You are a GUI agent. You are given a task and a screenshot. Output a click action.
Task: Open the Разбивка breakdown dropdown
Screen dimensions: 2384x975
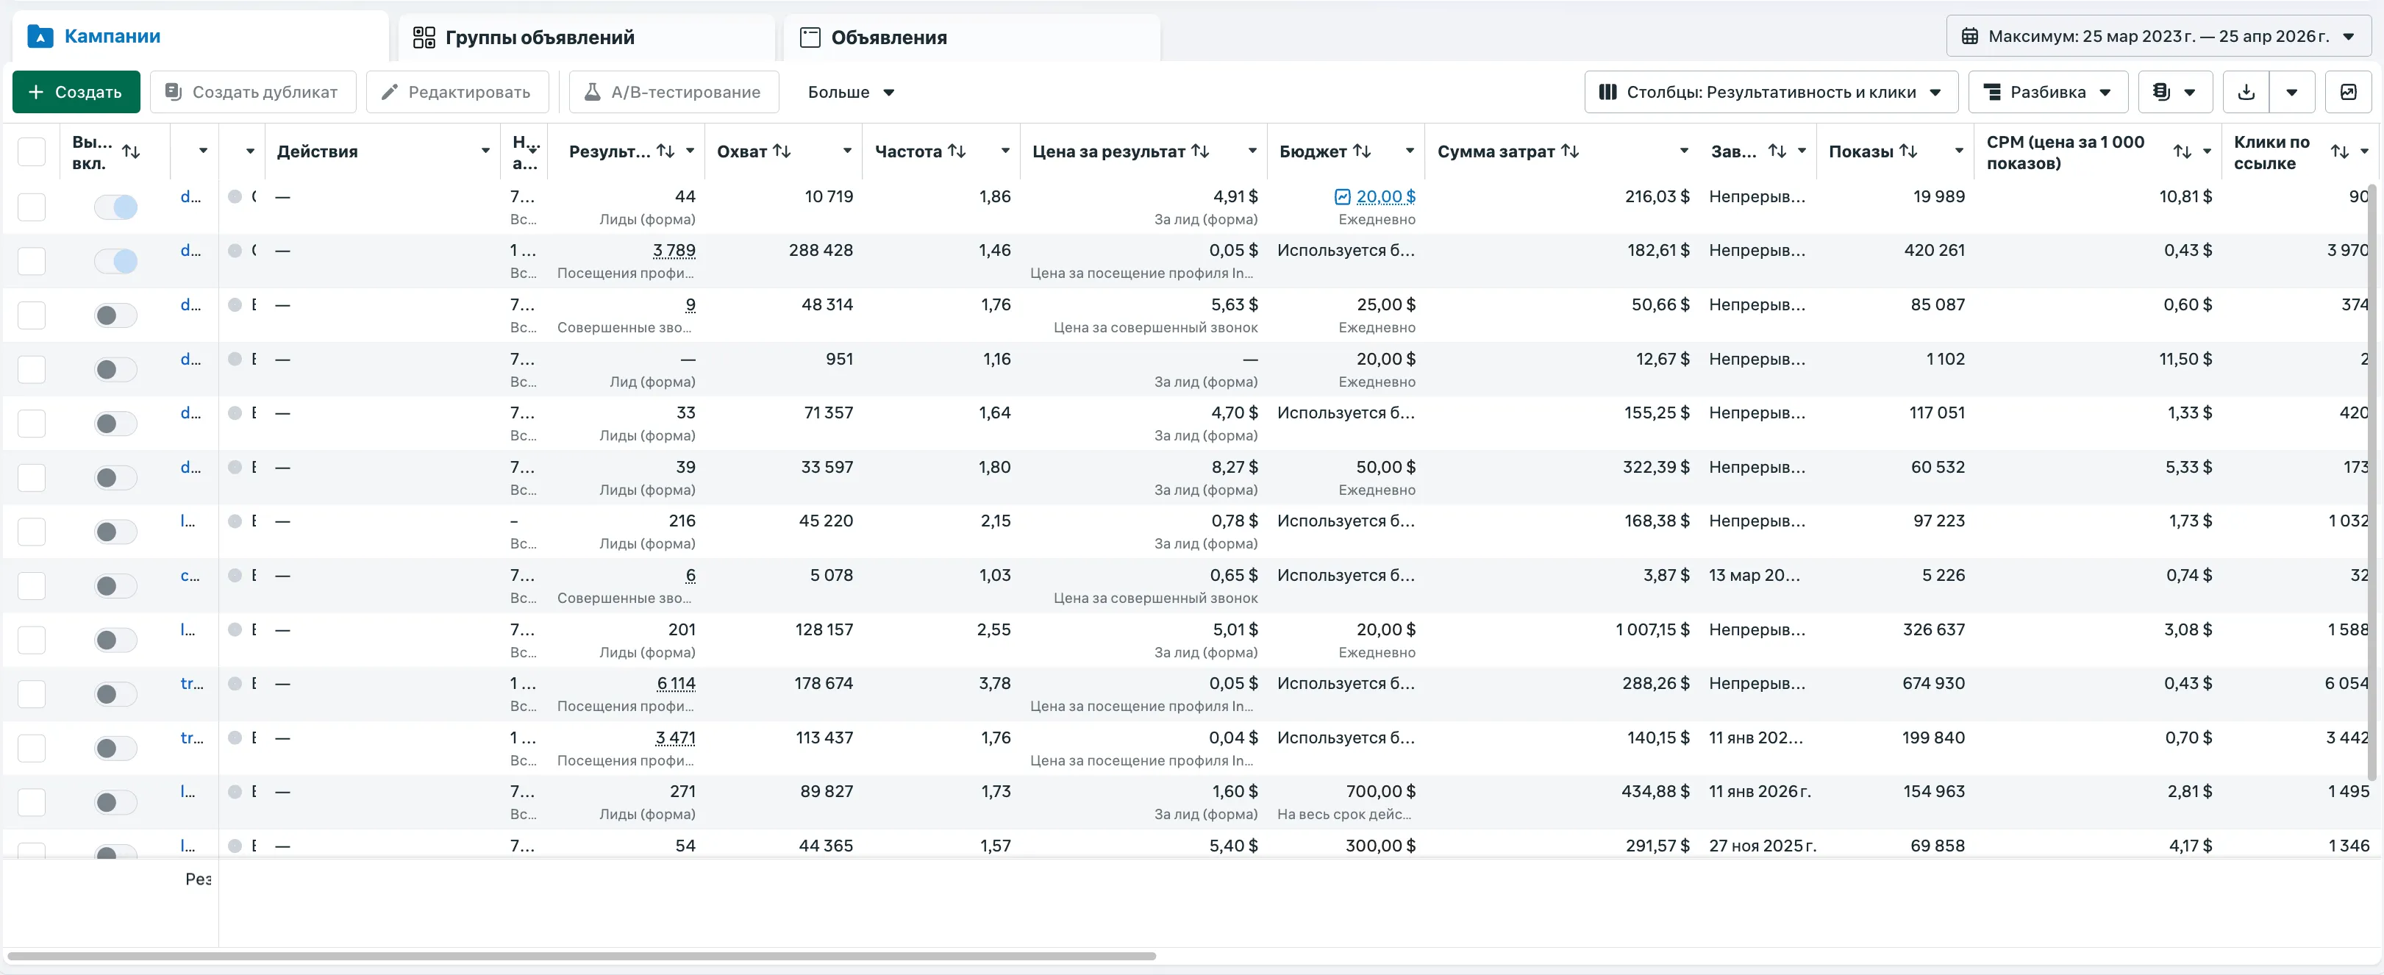(2048, 92)
